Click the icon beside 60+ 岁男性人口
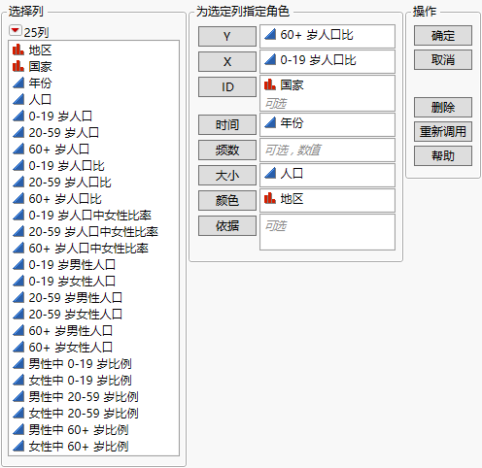The height and width of the screenshot is (468, 482). (18, 331)
